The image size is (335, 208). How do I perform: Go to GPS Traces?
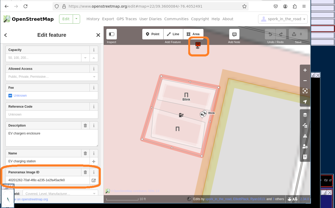point(127,19)
